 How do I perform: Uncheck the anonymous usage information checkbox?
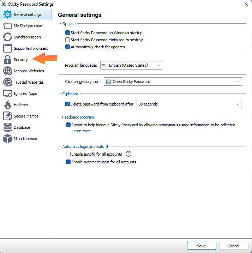68,125
